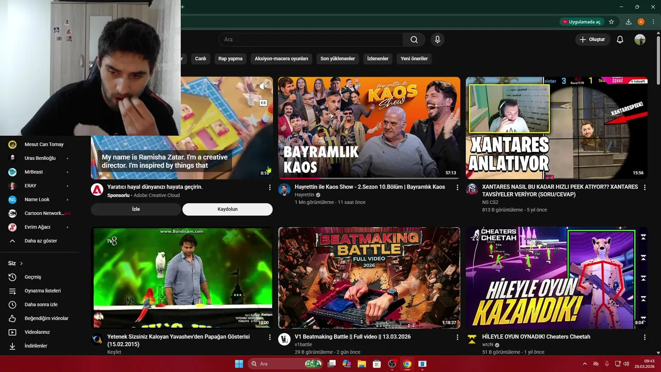
Task: Open Chrome downloads icon
Action: 628,22
